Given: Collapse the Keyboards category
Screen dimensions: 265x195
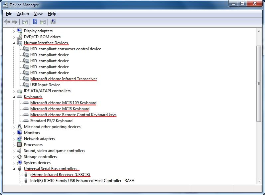Looking at the screenshot, I should [14, 97].
